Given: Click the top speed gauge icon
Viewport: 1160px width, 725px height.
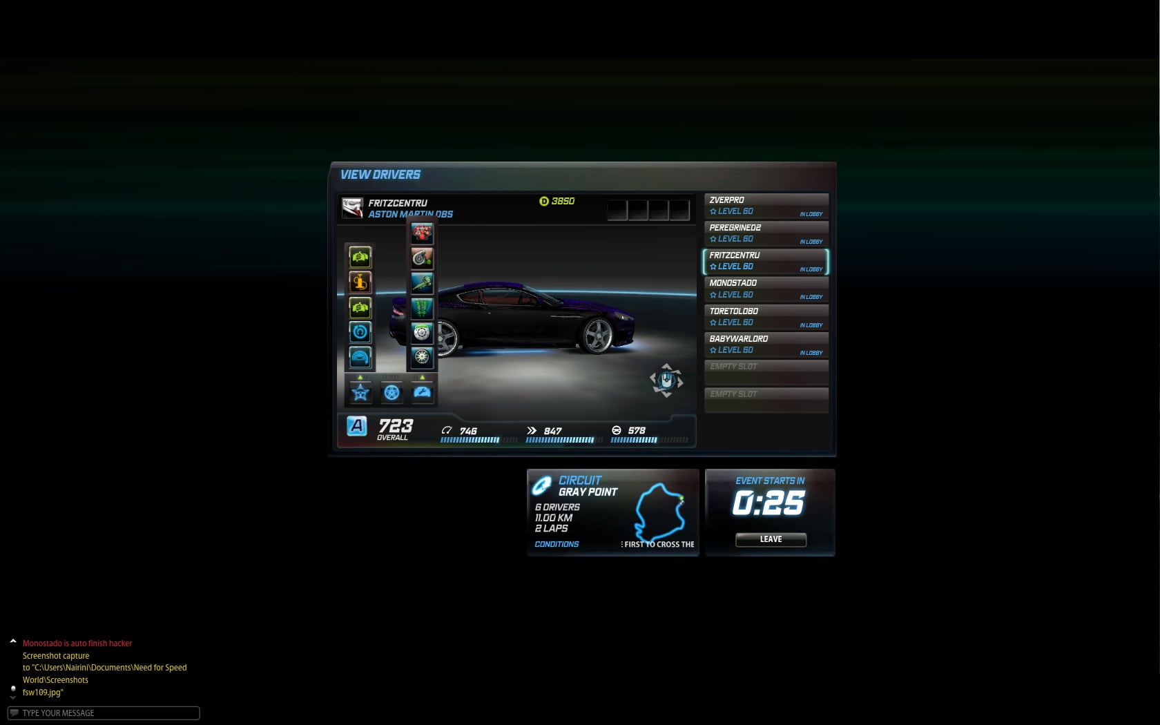Looking at the screenshot, I should click(447, 430).
